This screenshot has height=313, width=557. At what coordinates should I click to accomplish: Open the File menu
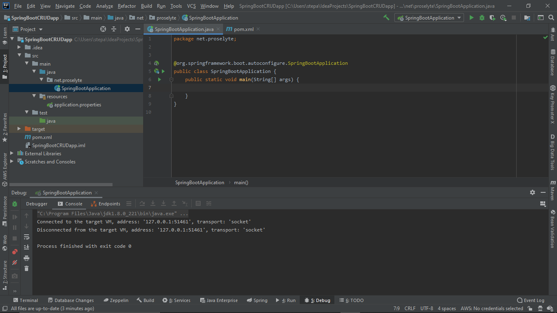[18, 6]
